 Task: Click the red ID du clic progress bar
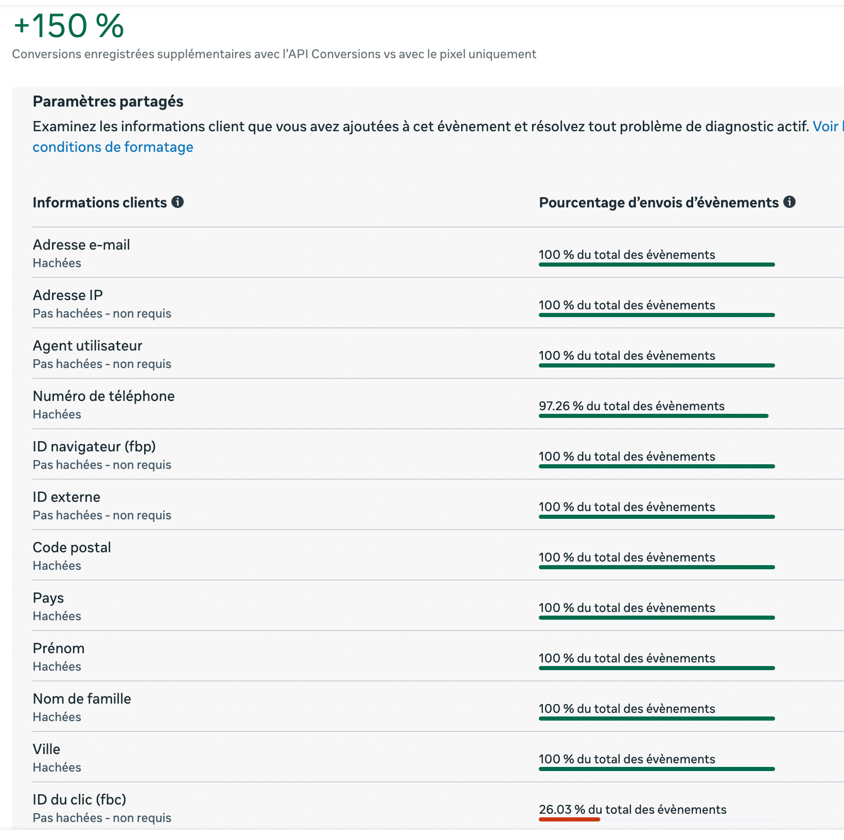point(569,819)
